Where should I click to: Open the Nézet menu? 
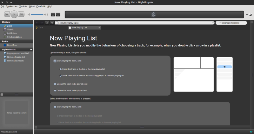[32, 6]
